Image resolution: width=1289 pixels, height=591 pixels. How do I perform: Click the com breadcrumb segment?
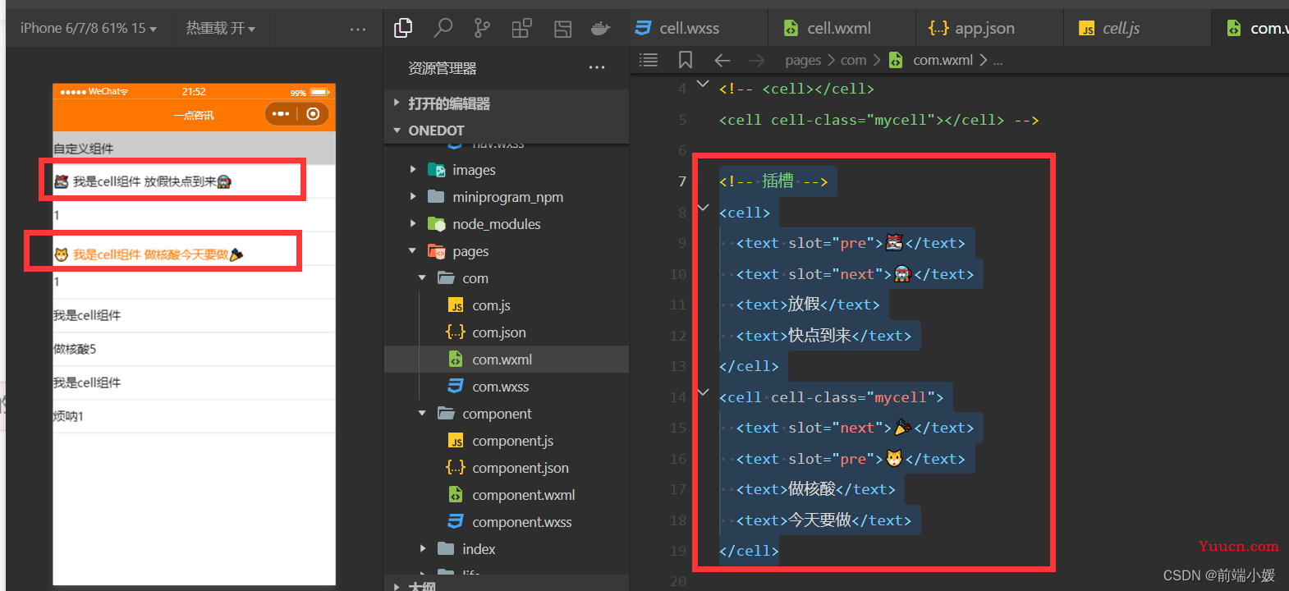(853, 60)
